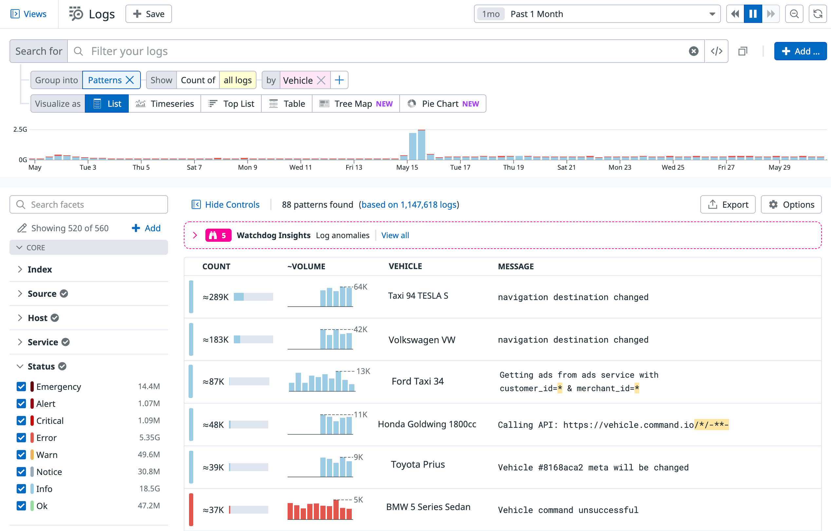Click the red severity bar beside BMW 5 Series Sedan
Viewport: 831px width, 531px height.
click(x=192, y=509)
